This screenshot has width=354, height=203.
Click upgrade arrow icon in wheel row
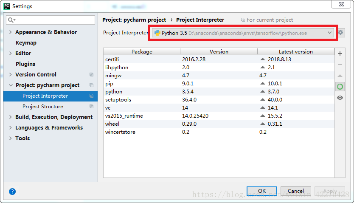(263, 124)
